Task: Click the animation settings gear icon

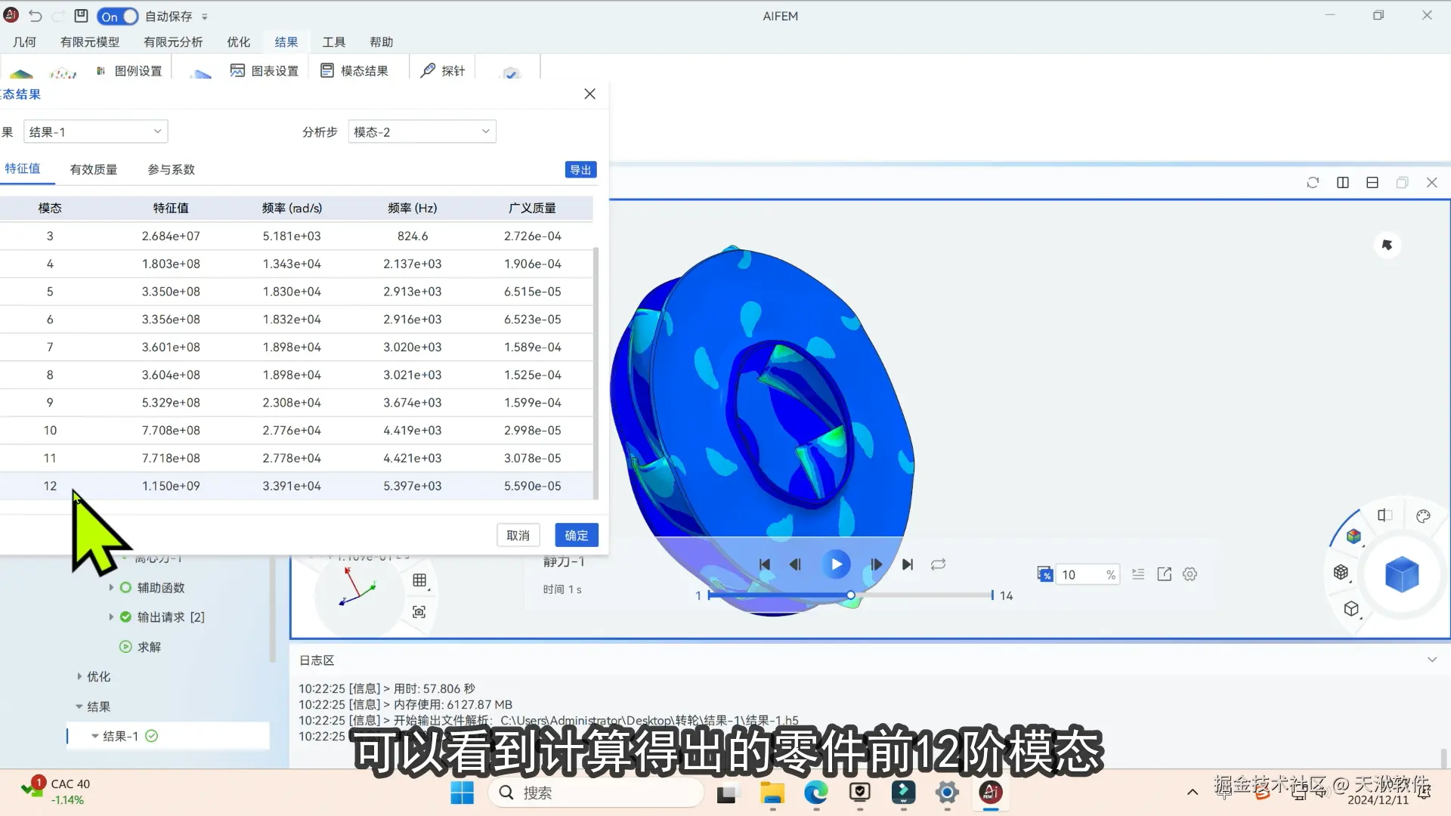Action: tap(1190, 574)
